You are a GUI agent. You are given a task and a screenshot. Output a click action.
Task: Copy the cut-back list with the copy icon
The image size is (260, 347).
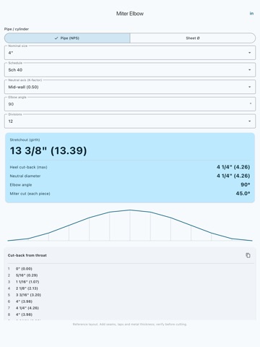248,255
